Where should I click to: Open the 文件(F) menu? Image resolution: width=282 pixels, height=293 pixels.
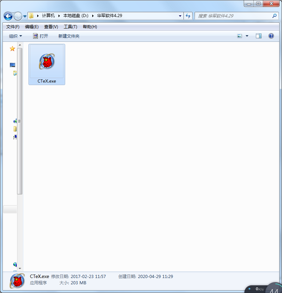pos(13,27)
